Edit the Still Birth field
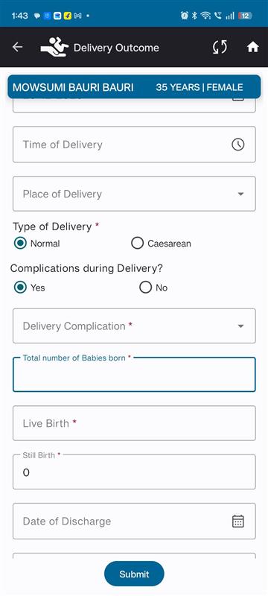Screen dimensions: 268x596 [134, 472]
